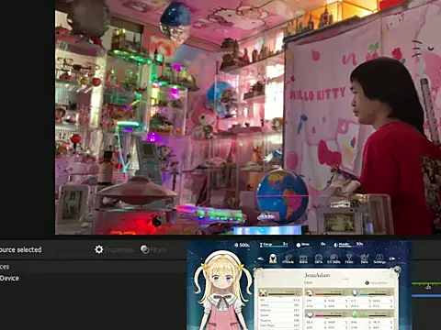Open the EX Skills menu icon
This screenshot has height=330, width=441.
pyautogui.click(x=334, y=258)
